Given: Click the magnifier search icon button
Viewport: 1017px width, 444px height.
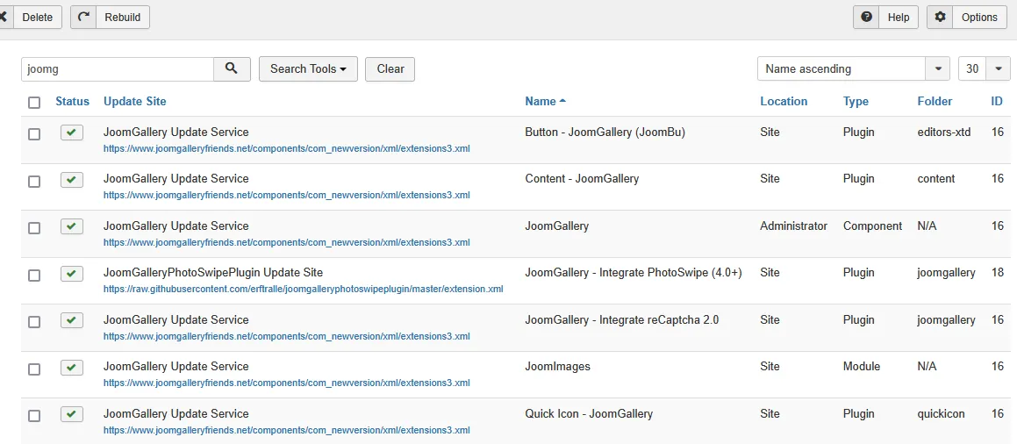Looking at the screenshot, I should [232, 68].
